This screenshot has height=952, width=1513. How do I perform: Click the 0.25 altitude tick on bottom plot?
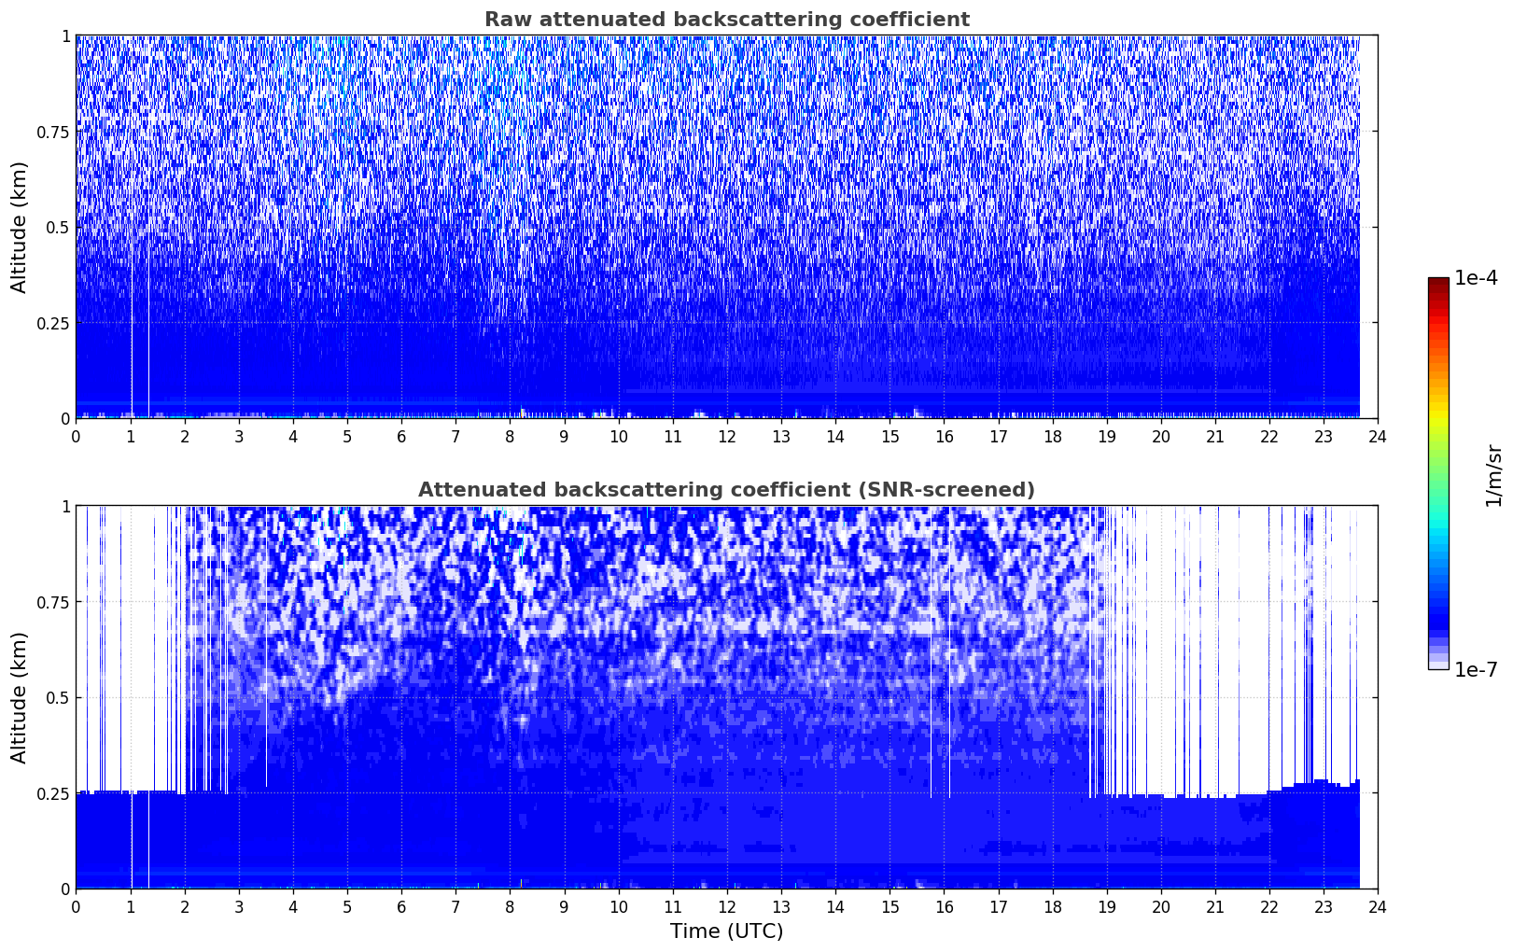[54, 793]
